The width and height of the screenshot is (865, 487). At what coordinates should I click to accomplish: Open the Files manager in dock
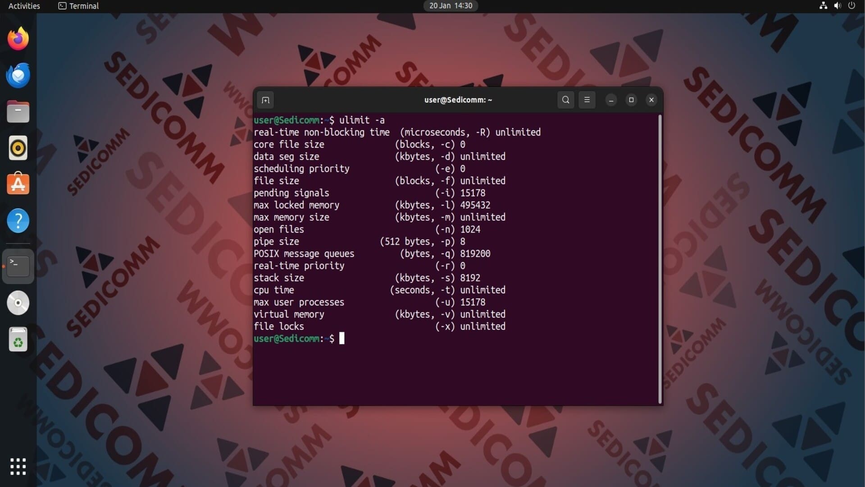pos(18,112)
